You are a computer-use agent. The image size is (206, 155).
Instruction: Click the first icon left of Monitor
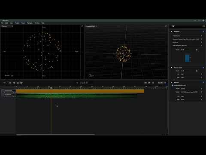click(145, 83)
